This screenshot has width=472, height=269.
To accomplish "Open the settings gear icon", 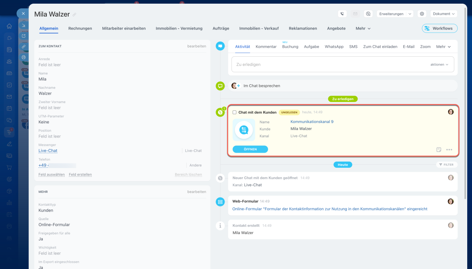I will click(x=422, y=14).
